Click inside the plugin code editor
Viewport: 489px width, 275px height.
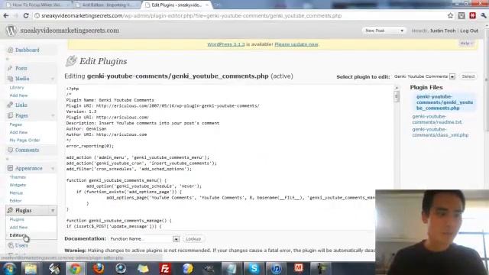(229, 157)
